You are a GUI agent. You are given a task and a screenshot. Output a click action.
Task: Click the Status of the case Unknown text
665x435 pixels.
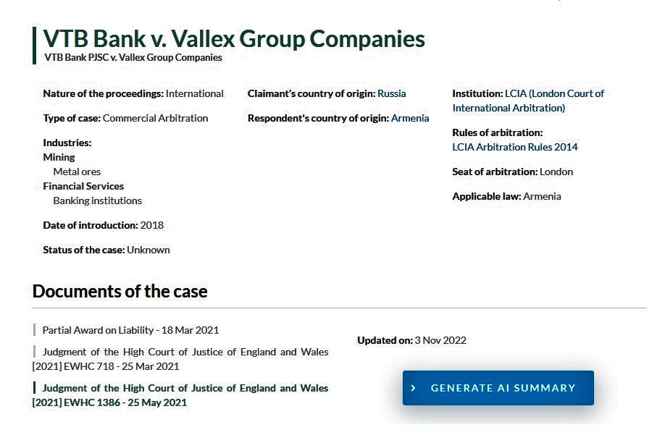[x=106, y=250]
